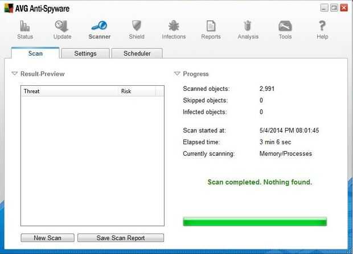Start a New Scan
The width and height of the screenshot is (353, 254).
tap(47, 238)
